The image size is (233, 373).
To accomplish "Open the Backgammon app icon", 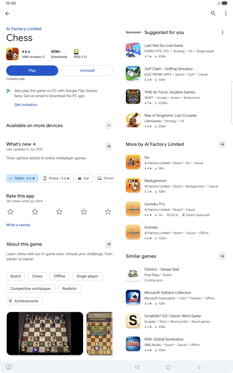I will (x=133, y=185).
